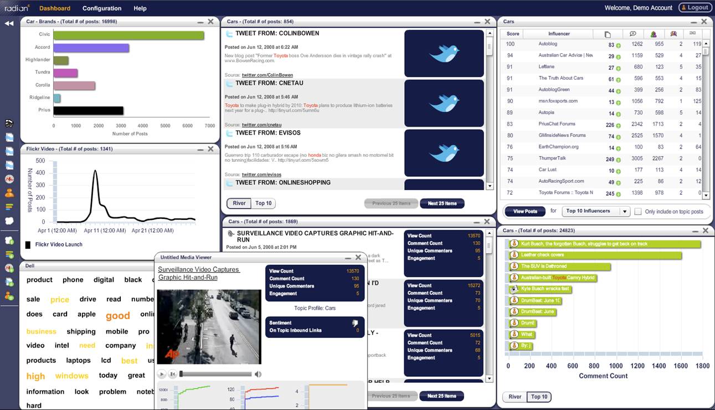The height and width of the screenshot is (410, 715).
Task: Click the orange person icon in sidebar
Action: (x=9, y=193)
